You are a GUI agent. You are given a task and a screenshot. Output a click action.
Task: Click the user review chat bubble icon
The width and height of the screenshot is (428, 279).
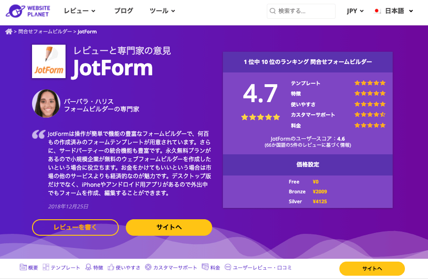(228, 267)
